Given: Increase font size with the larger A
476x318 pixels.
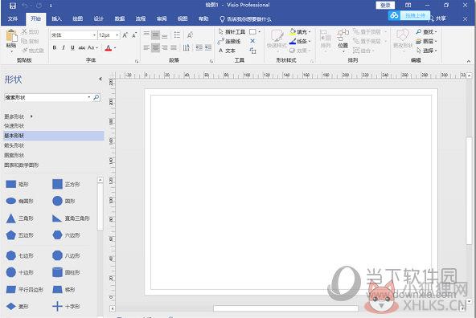Looking at the screenshot, I should click(125, 35).
